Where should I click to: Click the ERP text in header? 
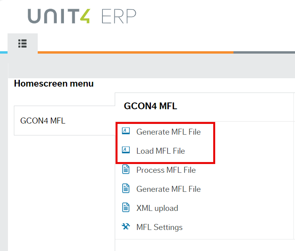(119, 16)
